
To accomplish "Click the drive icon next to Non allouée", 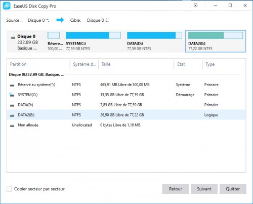I will 12,126.
